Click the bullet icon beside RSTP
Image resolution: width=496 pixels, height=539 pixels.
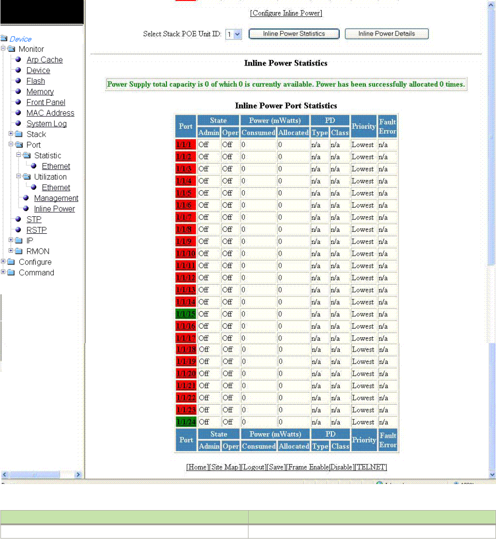point(18,230)
